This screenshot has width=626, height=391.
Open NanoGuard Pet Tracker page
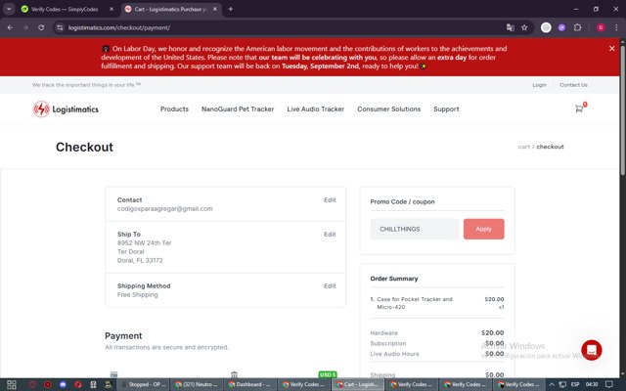click(238, 109)
